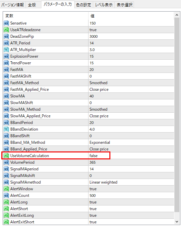This screenshot has height=227, width=181.
Task: Switch to the 全般 tab
Action: point(32,5)
